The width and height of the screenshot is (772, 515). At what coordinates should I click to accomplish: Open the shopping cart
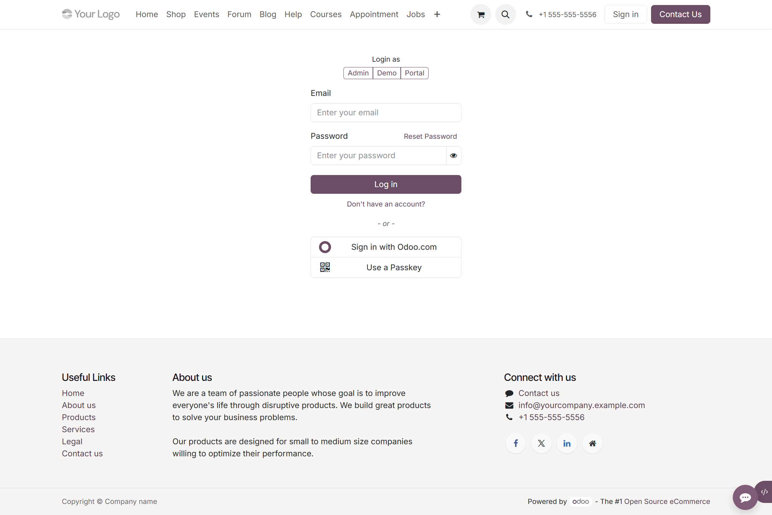tap(480, 14)
